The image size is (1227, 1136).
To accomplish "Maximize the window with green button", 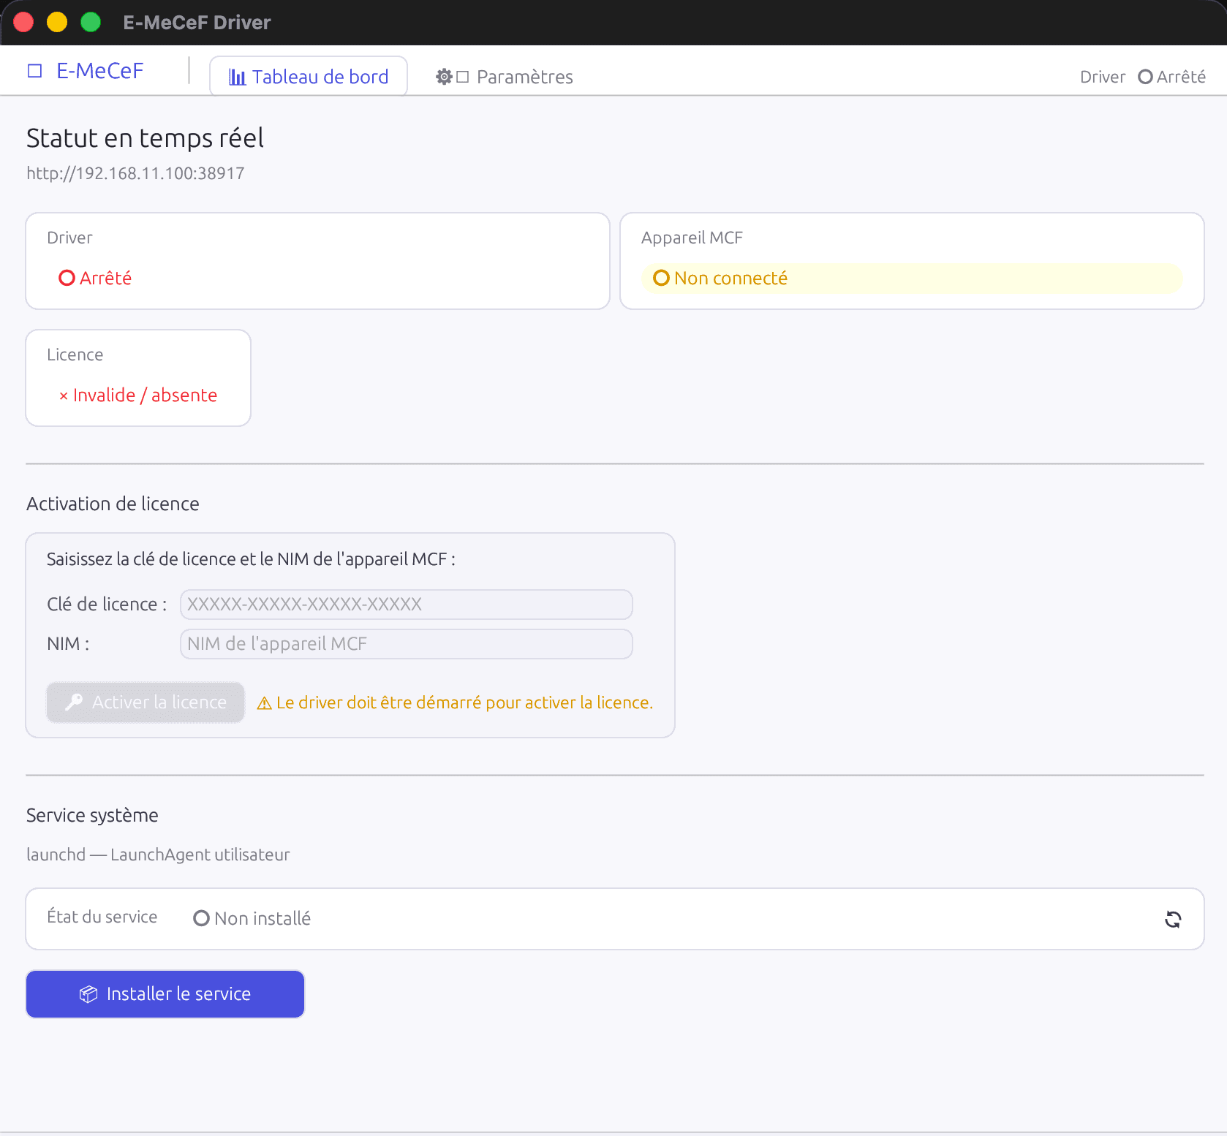I will [x=91, y=23].
